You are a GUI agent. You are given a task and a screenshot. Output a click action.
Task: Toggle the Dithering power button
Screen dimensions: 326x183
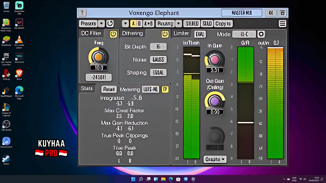(165, 34)
